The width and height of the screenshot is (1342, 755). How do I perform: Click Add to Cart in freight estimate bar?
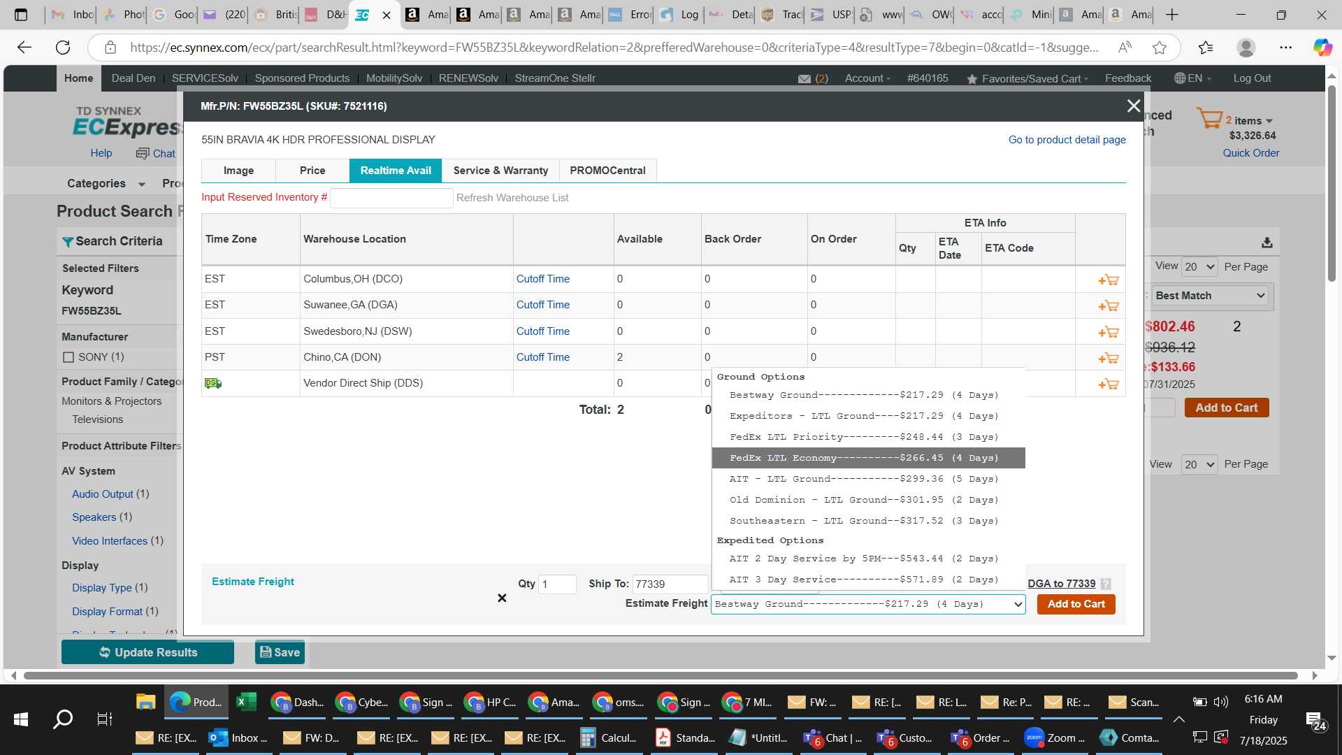click(x=1076, y=604)
